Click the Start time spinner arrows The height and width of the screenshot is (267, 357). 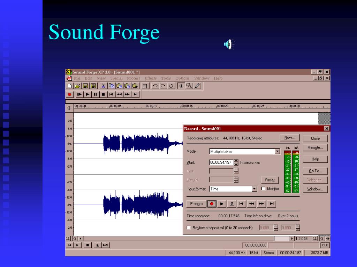[236, 162]
